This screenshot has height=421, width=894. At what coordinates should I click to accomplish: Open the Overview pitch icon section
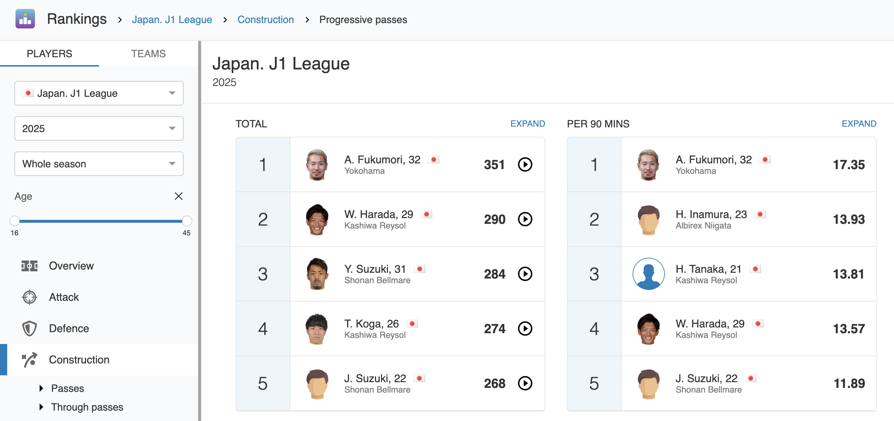pos(30,266)
